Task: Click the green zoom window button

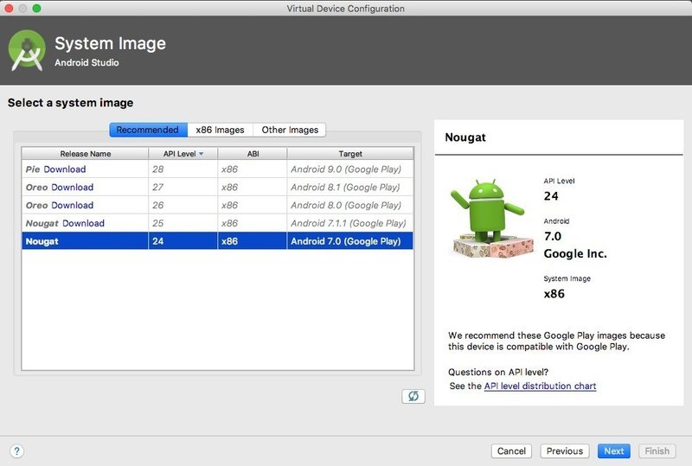Action: coord(36,9)
